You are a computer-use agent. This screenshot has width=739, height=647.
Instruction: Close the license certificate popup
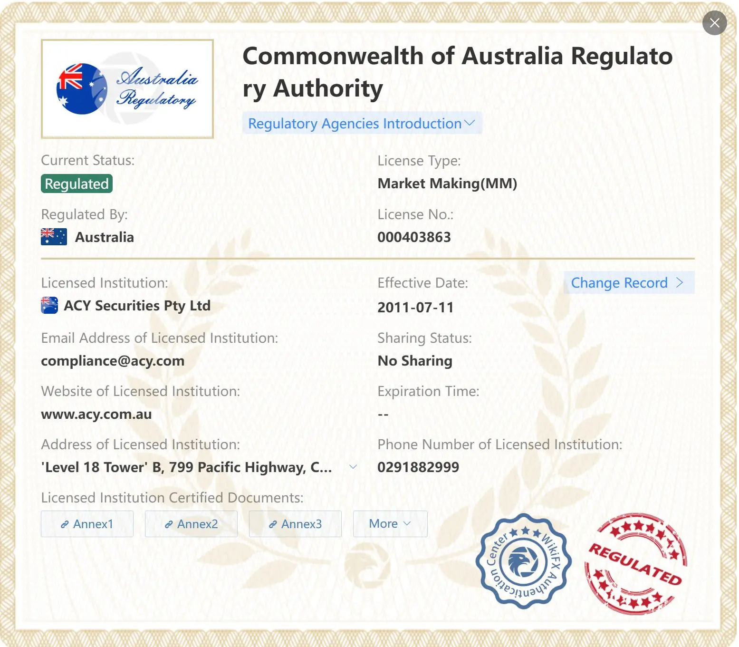714,23
